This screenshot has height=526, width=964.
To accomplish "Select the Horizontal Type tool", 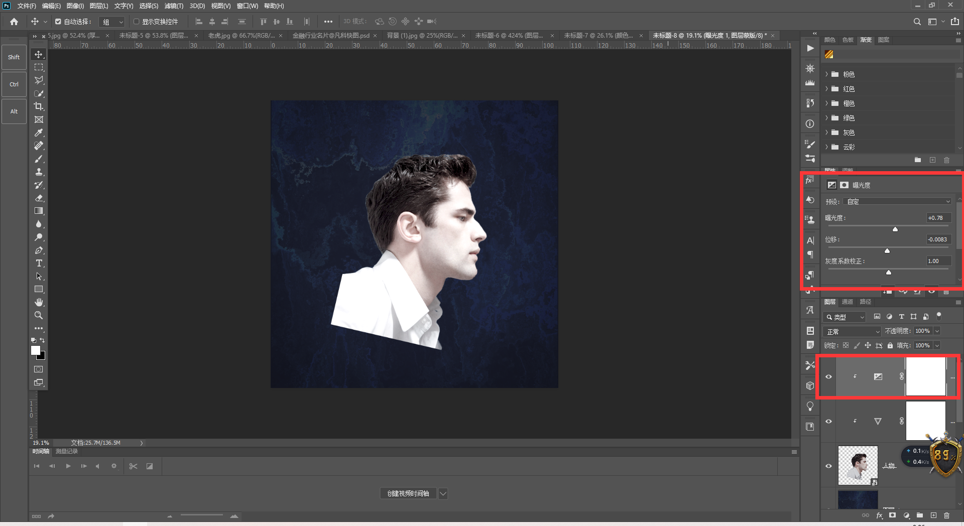I will [39, 263].
